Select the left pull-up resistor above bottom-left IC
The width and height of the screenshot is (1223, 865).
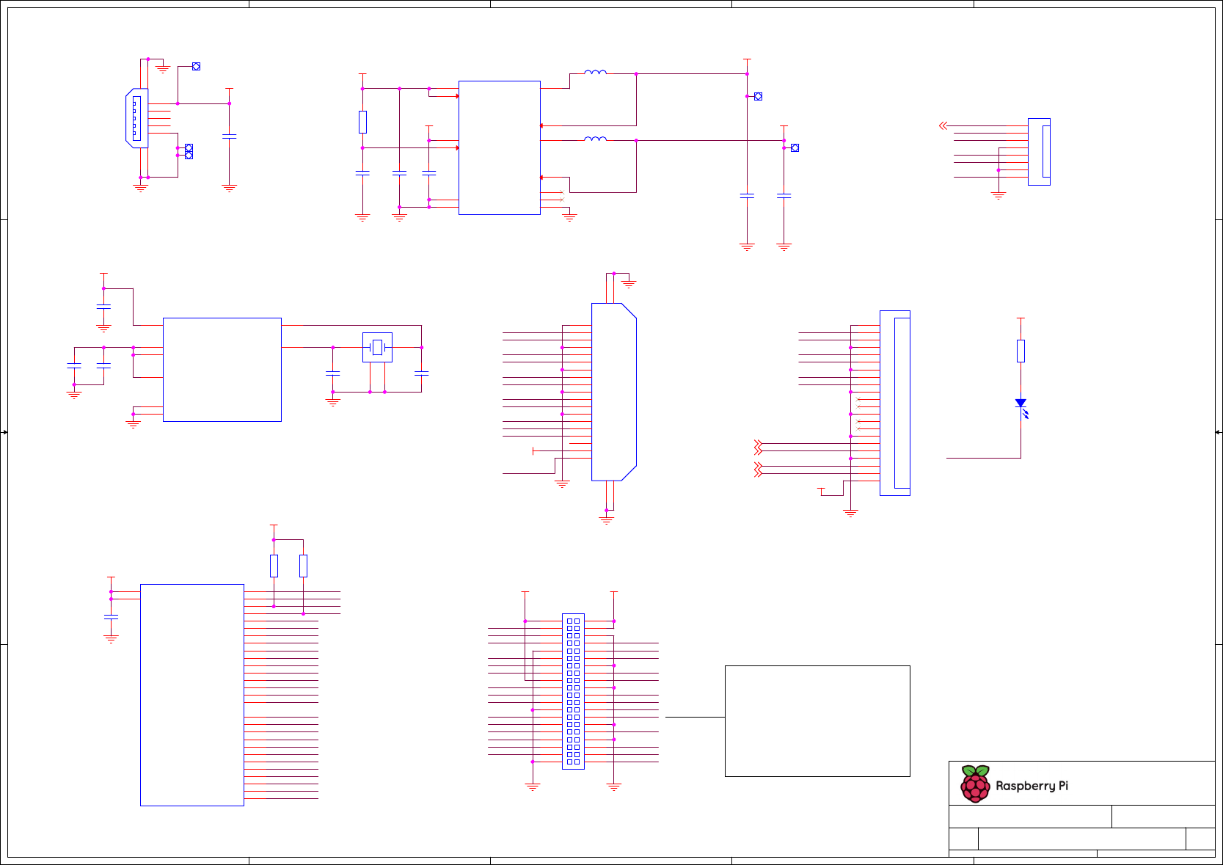[x=274, y=566]
